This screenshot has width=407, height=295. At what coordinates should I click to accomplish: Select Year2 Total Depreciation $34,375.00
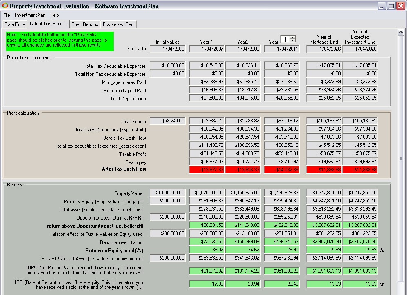[243, 98]
